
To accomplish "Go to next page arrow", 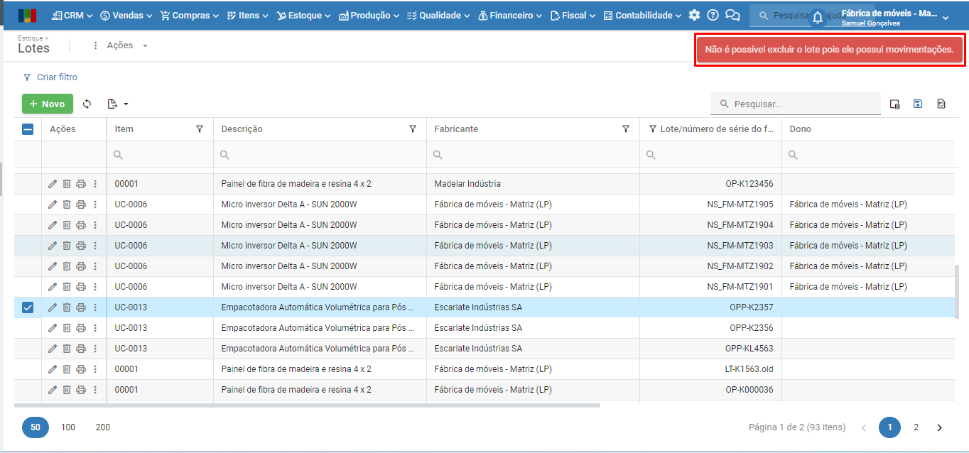I will coord(940,427).
